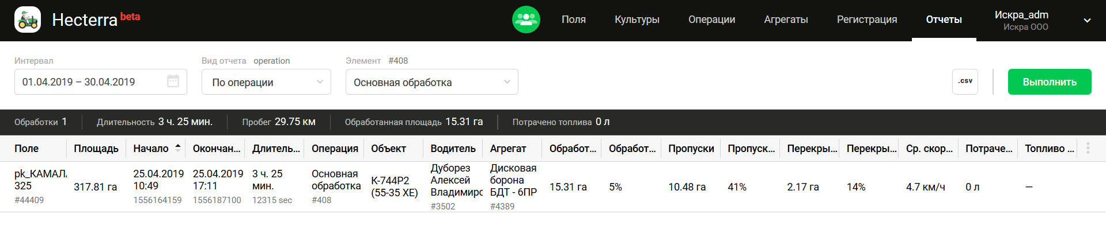Click the Поле column header
This screenshot has height=245, width=1106.
(x=26, y=149)
